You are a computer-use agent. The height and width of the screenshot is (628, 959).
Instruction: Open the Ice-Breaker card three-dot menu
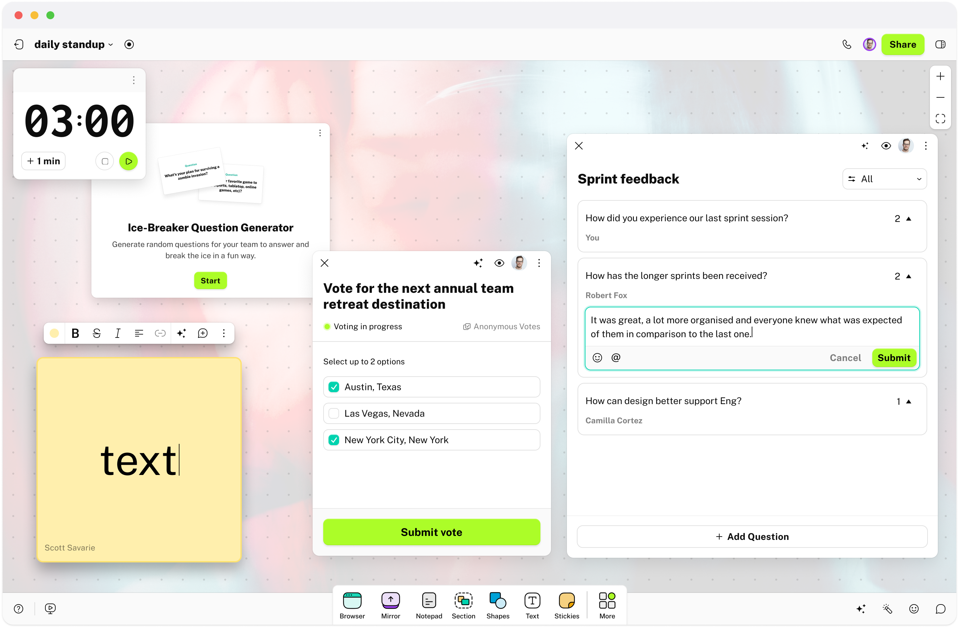click(320, 133)
